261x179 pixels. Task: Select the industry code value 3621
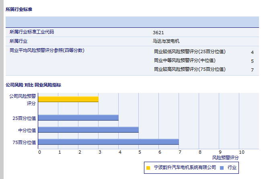(158, 32)
